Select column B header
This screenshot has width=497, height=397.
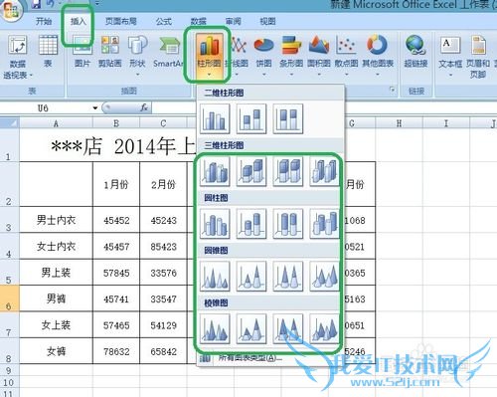point(116,123)
